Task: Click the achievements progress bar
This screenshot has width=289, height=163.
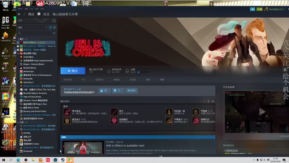Action: point(143,72)
